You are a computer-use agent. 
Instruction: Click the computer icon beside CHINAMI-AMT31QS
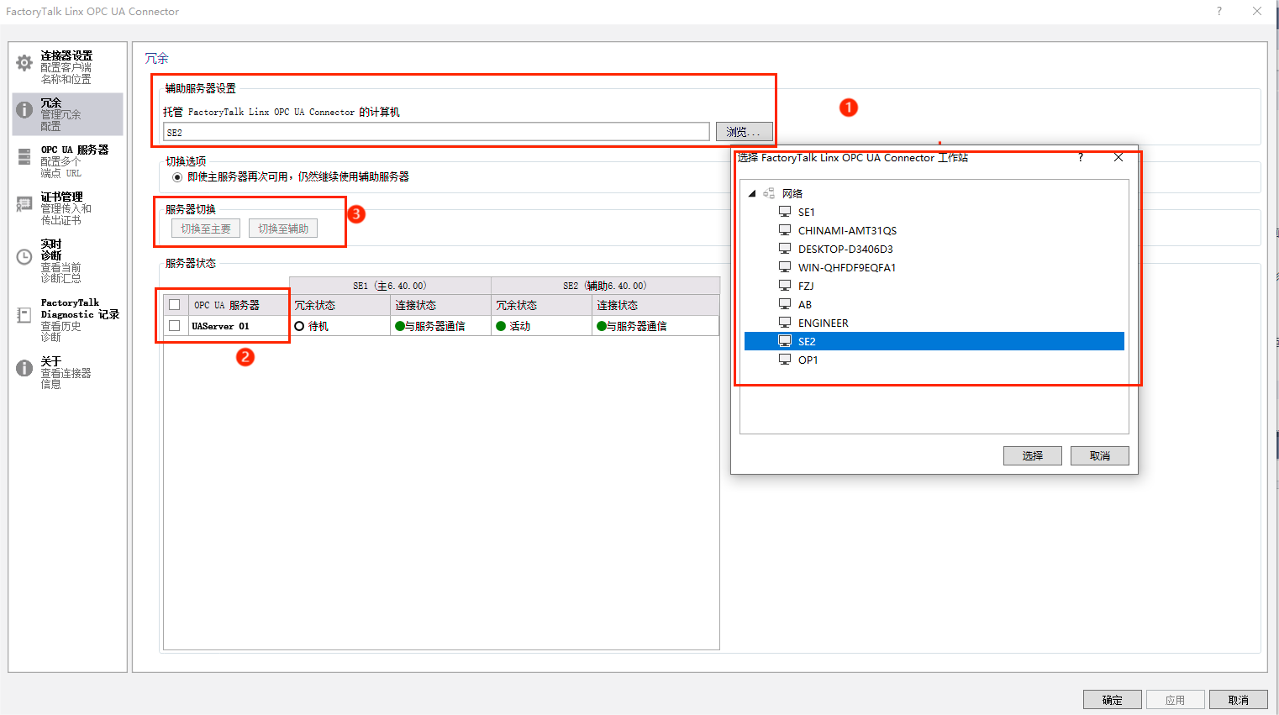[x=785, y=230]
